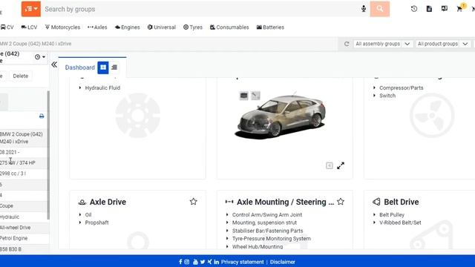Open the Batteries category
This screenshot has width=475, height=267.
pos(270,27)
